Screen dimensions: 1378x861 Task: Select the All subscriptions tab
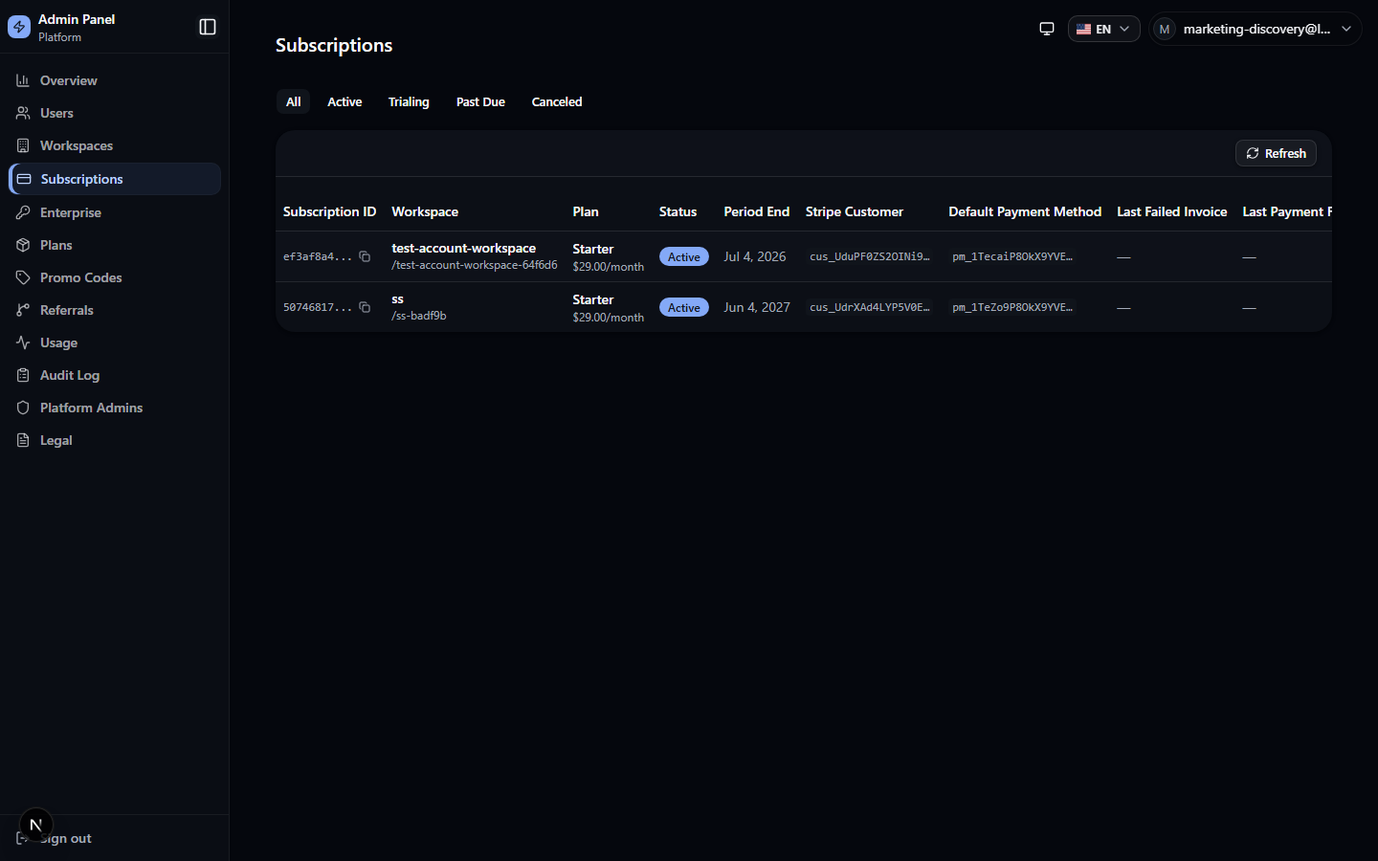pyautogui.click(x=294, y=101)
